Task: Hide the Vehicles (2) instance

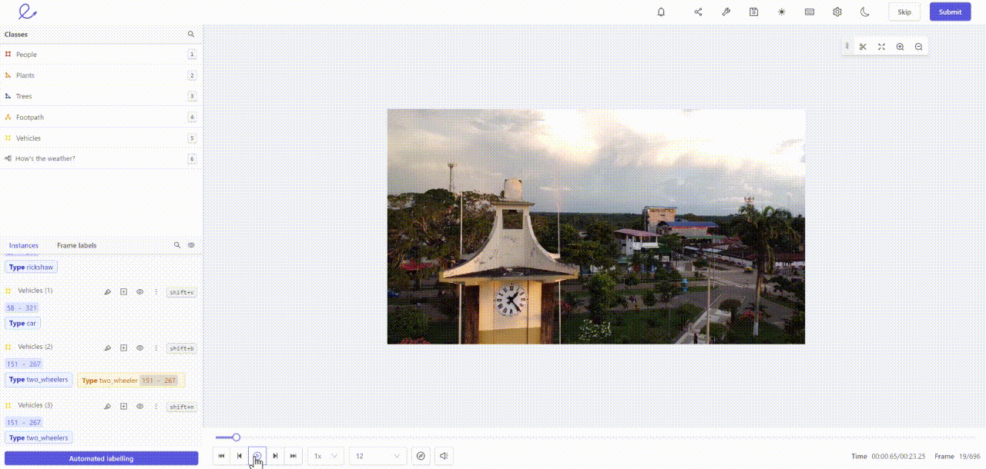Action: point(140,348)
